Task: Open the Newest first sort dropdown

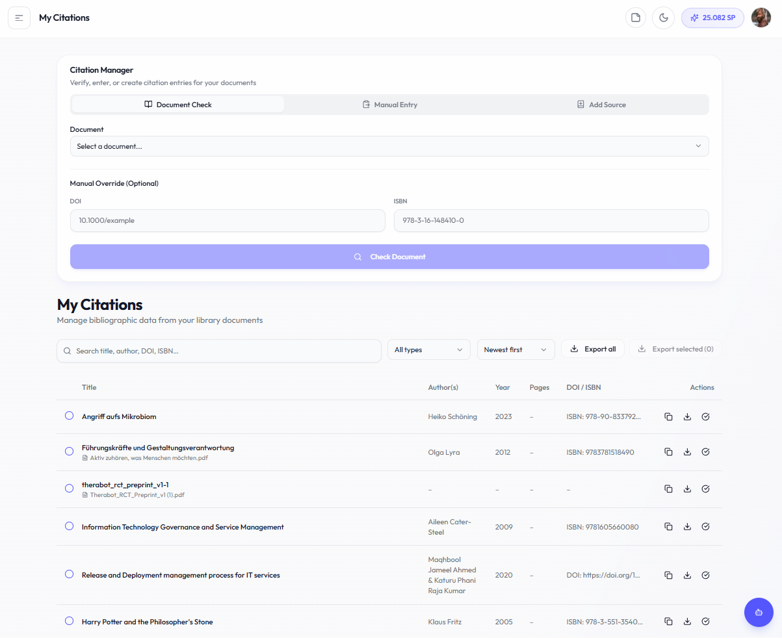Action: tap(515, 350)
